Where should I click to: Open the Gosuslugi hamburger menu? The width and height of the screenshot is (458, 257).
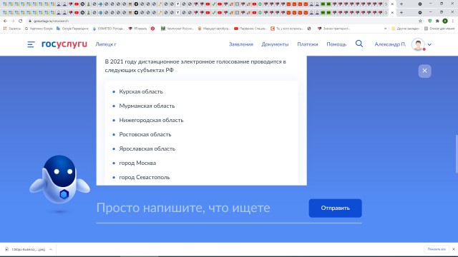31,44
